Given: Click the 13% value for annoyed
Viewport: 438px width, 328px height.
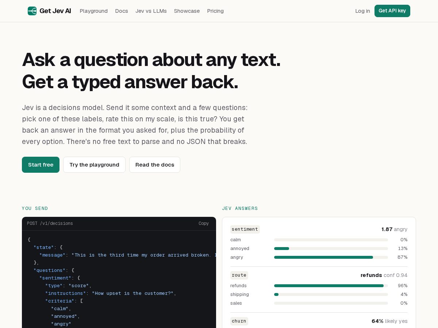Looking at the screenshot, I should (x=403, y=249).
